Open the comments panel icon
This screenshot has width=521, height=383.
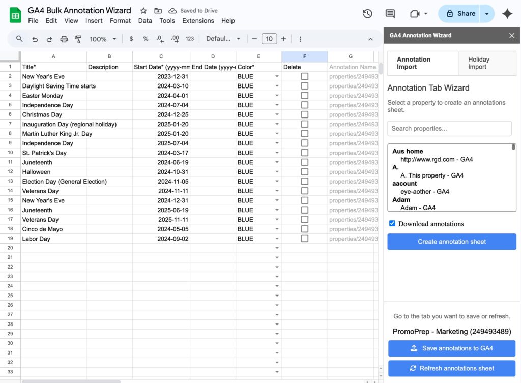pyautogui.click(x=390, y=14)
